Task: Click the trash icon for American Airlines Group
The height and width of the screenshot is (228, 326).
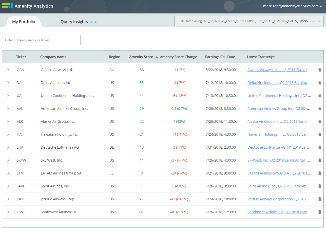Action: pyautogui.click(x=320, y=109)
